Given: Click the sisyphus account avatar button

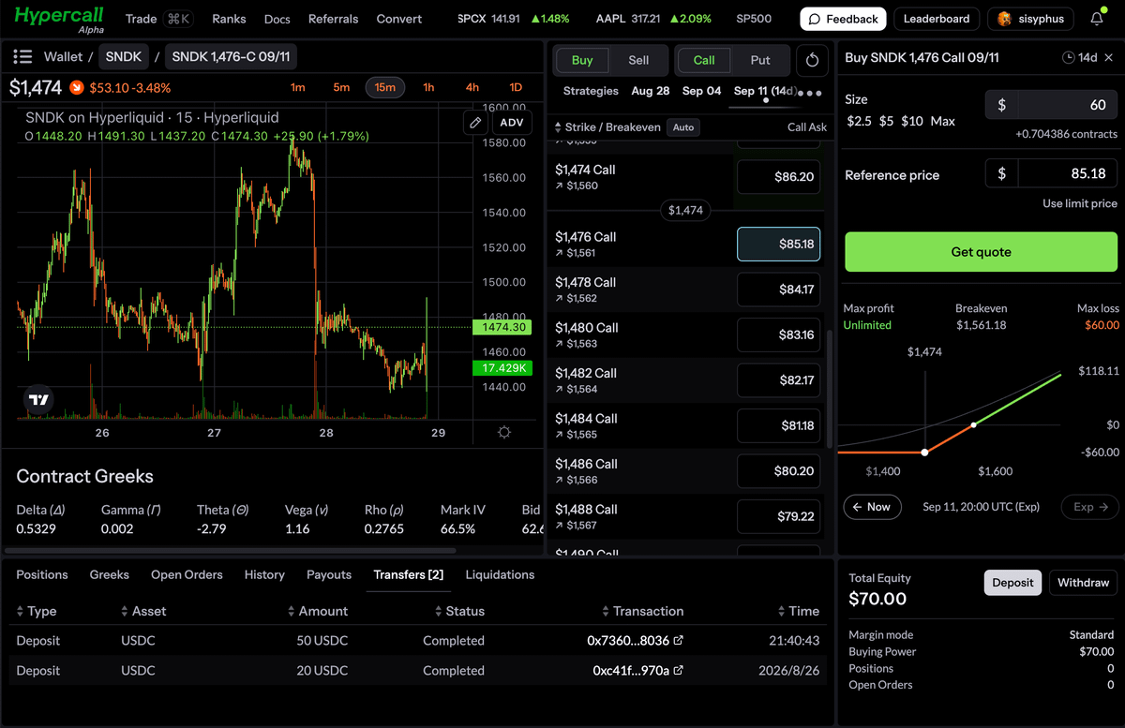Looking at the screenshot, I should [1030, 19].
